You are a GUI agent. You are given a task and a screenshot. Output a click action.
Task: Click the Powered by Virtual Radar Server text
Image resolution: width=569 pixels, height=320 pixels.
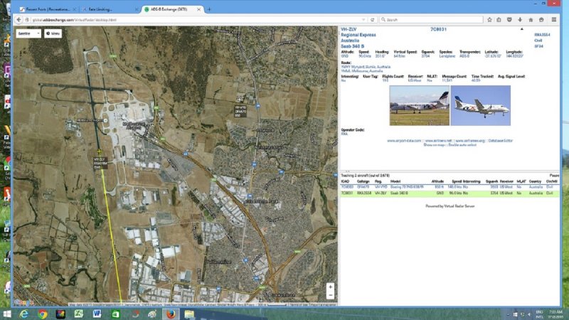[x=450, y=206]
